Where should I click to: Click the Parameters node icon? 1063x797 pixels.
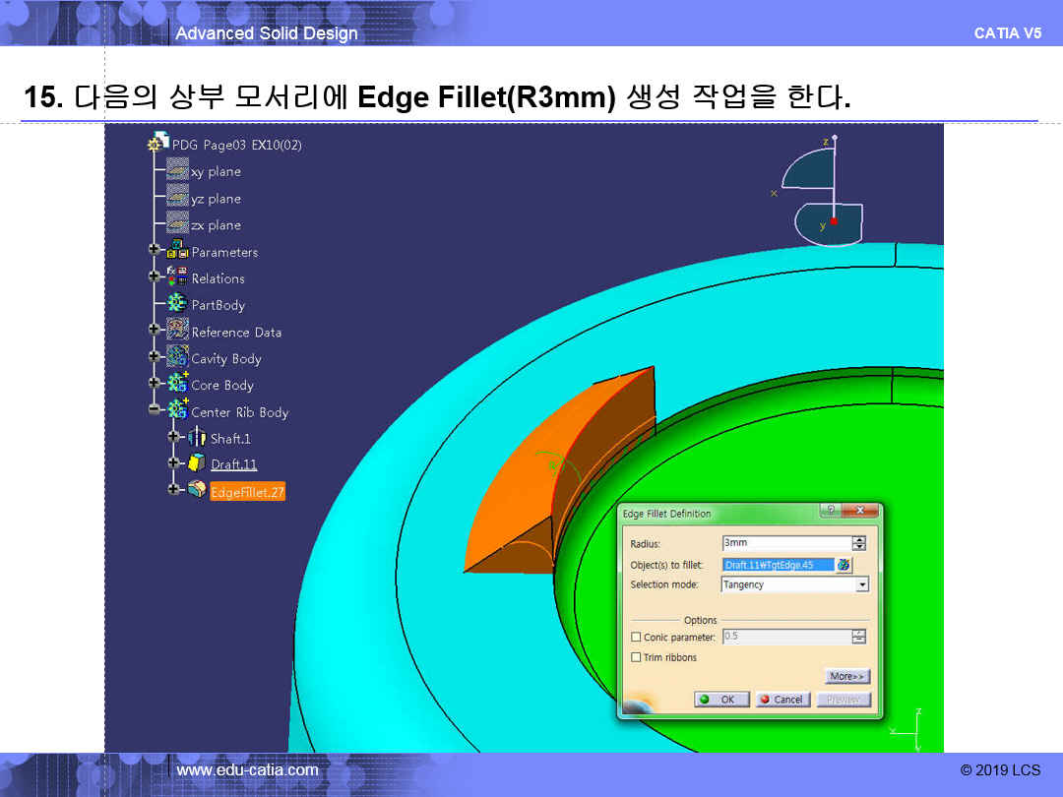click(178, 251)
